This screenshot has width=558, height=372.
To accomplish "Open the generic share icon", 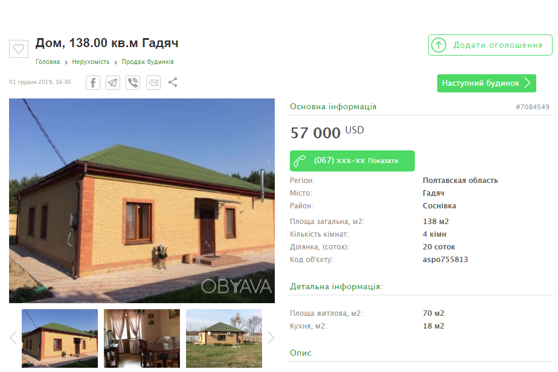I will (x=173, y=82).
